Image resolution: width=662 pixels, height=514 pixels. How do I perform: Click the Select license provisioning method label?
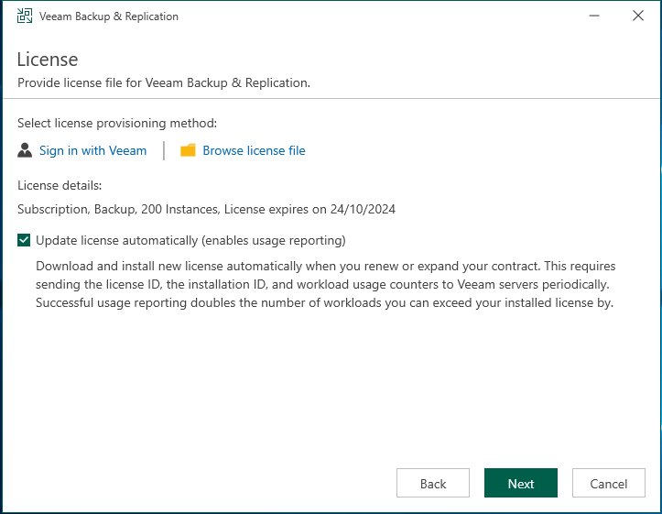click(x=117, y=124)
